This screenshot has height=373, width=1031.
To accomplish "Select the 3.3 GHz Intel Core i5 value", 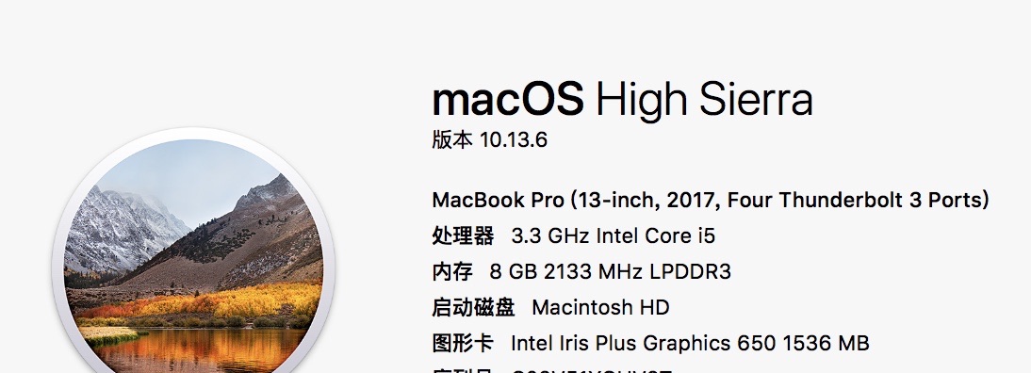I will tap(613, 235).
